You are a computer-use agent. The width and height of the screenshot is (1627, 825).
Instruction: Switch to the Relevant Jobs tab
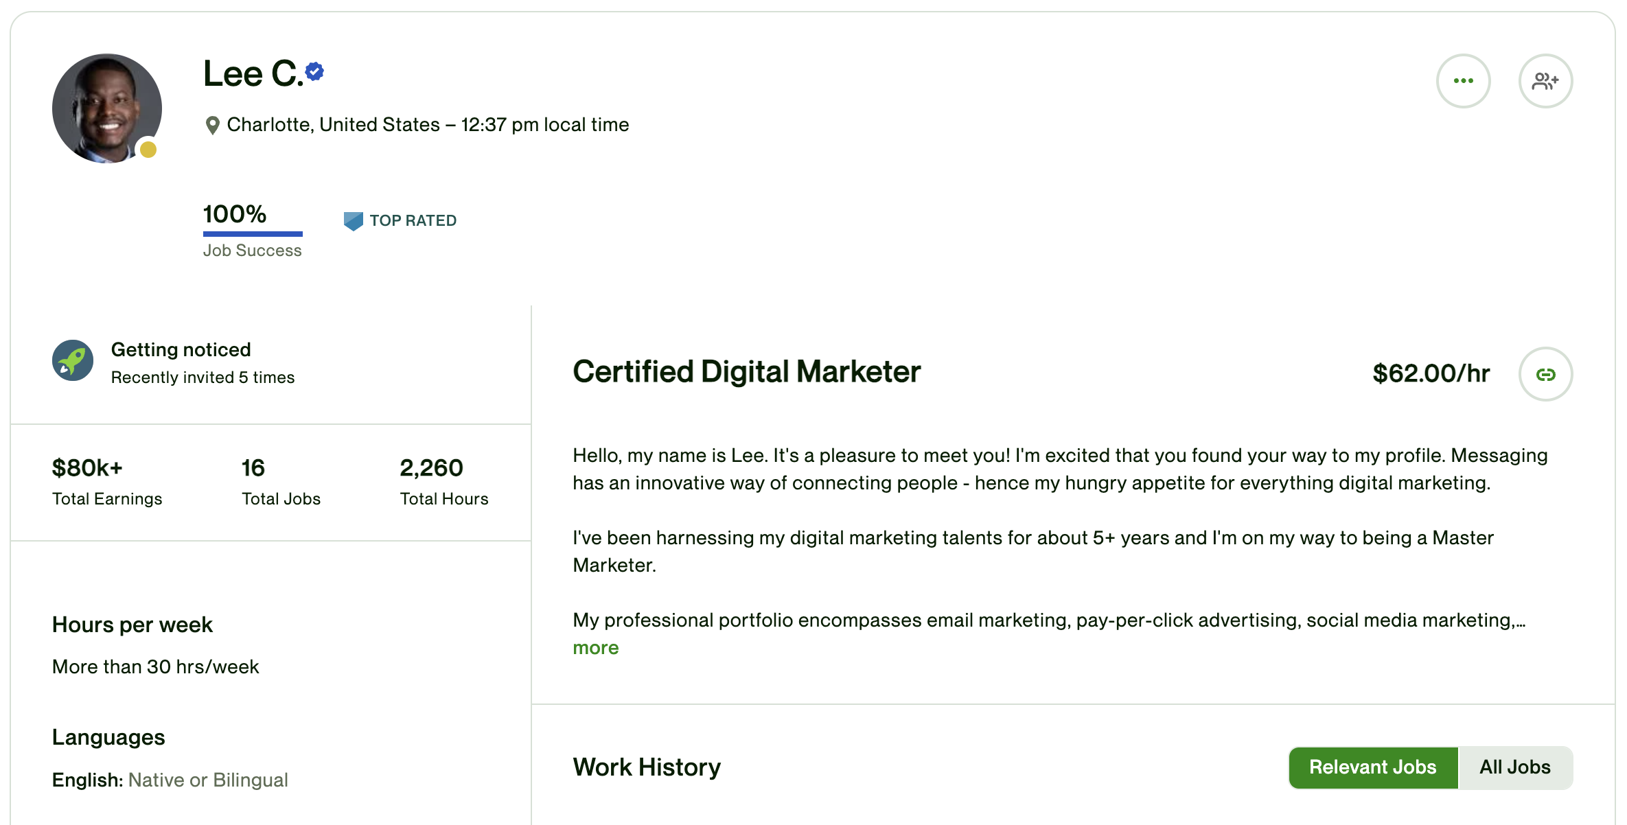(1372, 767)
